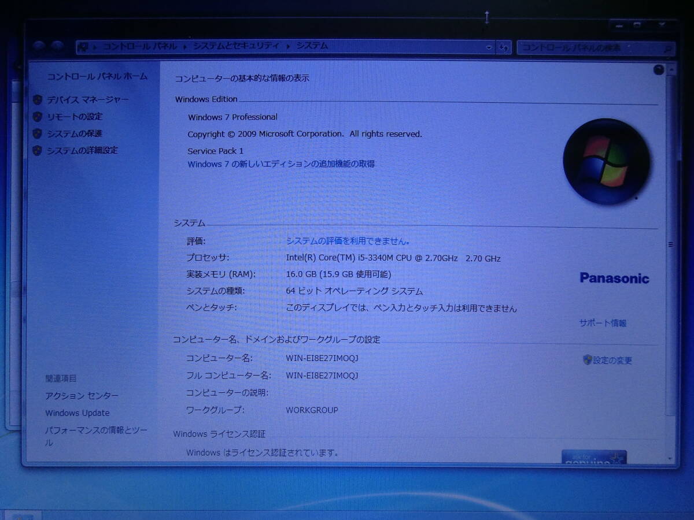Click shield icon beside リモートの設定
Viewport: 694px width, 520px height.
click(38, 117)
